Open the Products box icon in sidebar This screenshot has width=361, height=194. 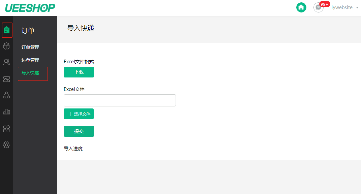pyautogui.click(x=6, y=46)
